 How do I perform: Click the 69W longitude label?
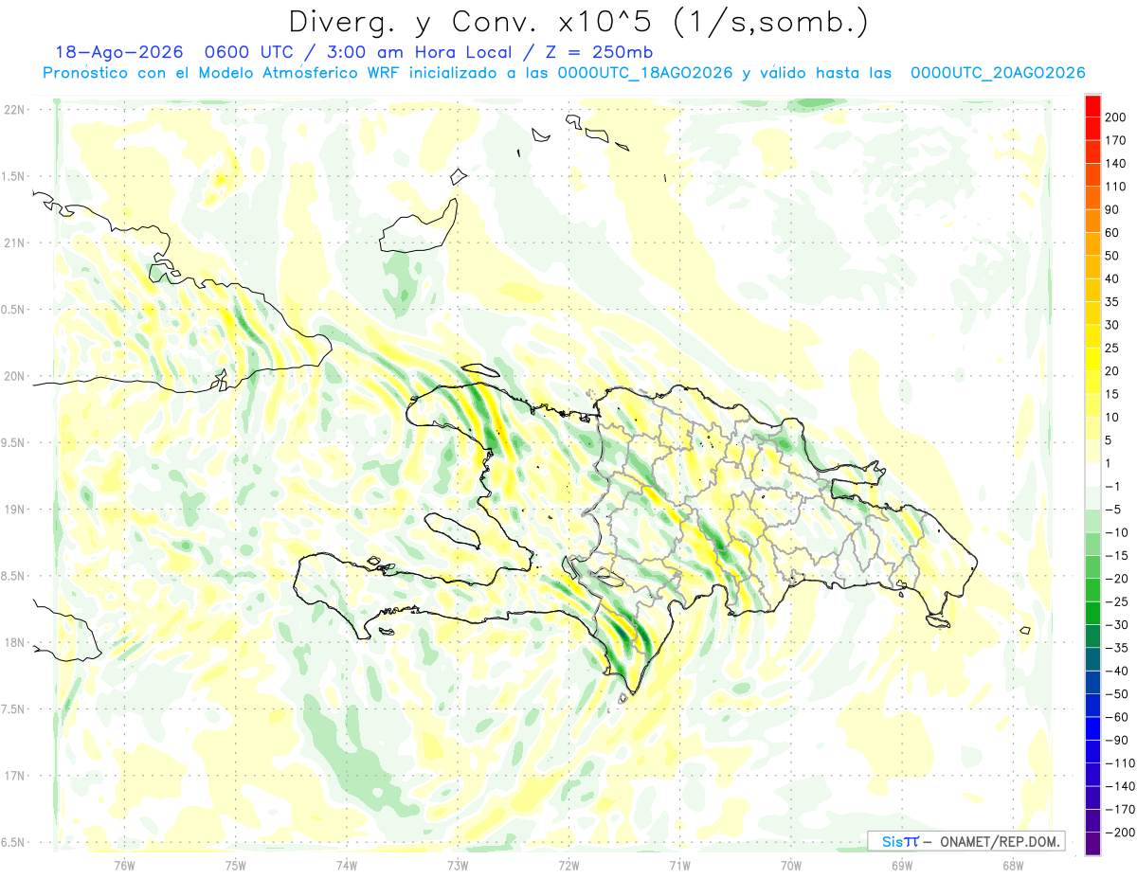tap(902, 865)
